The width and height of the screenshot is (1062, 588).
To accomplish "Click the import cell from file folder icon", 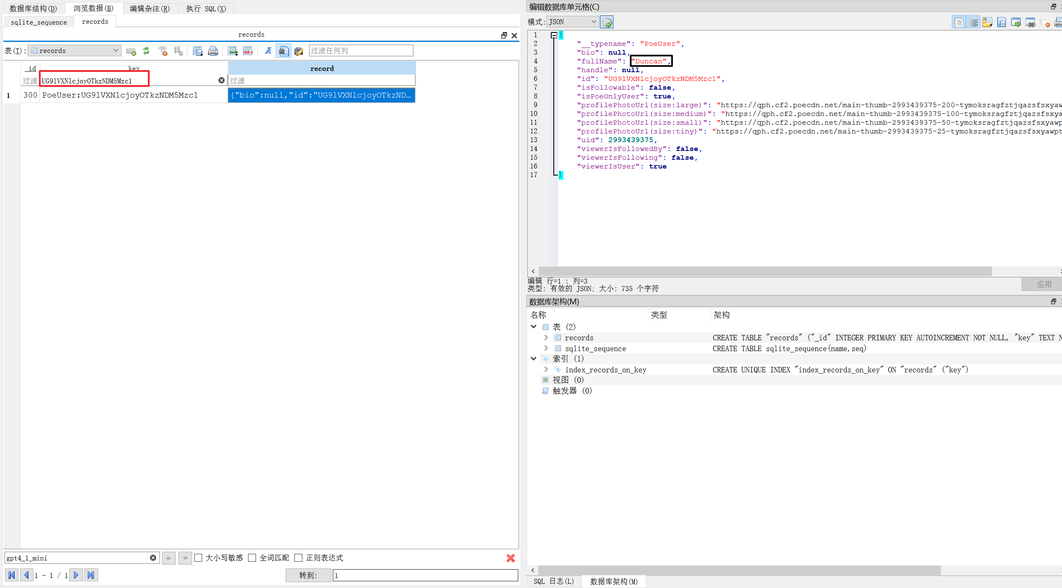I will click(x=987, y=23).
